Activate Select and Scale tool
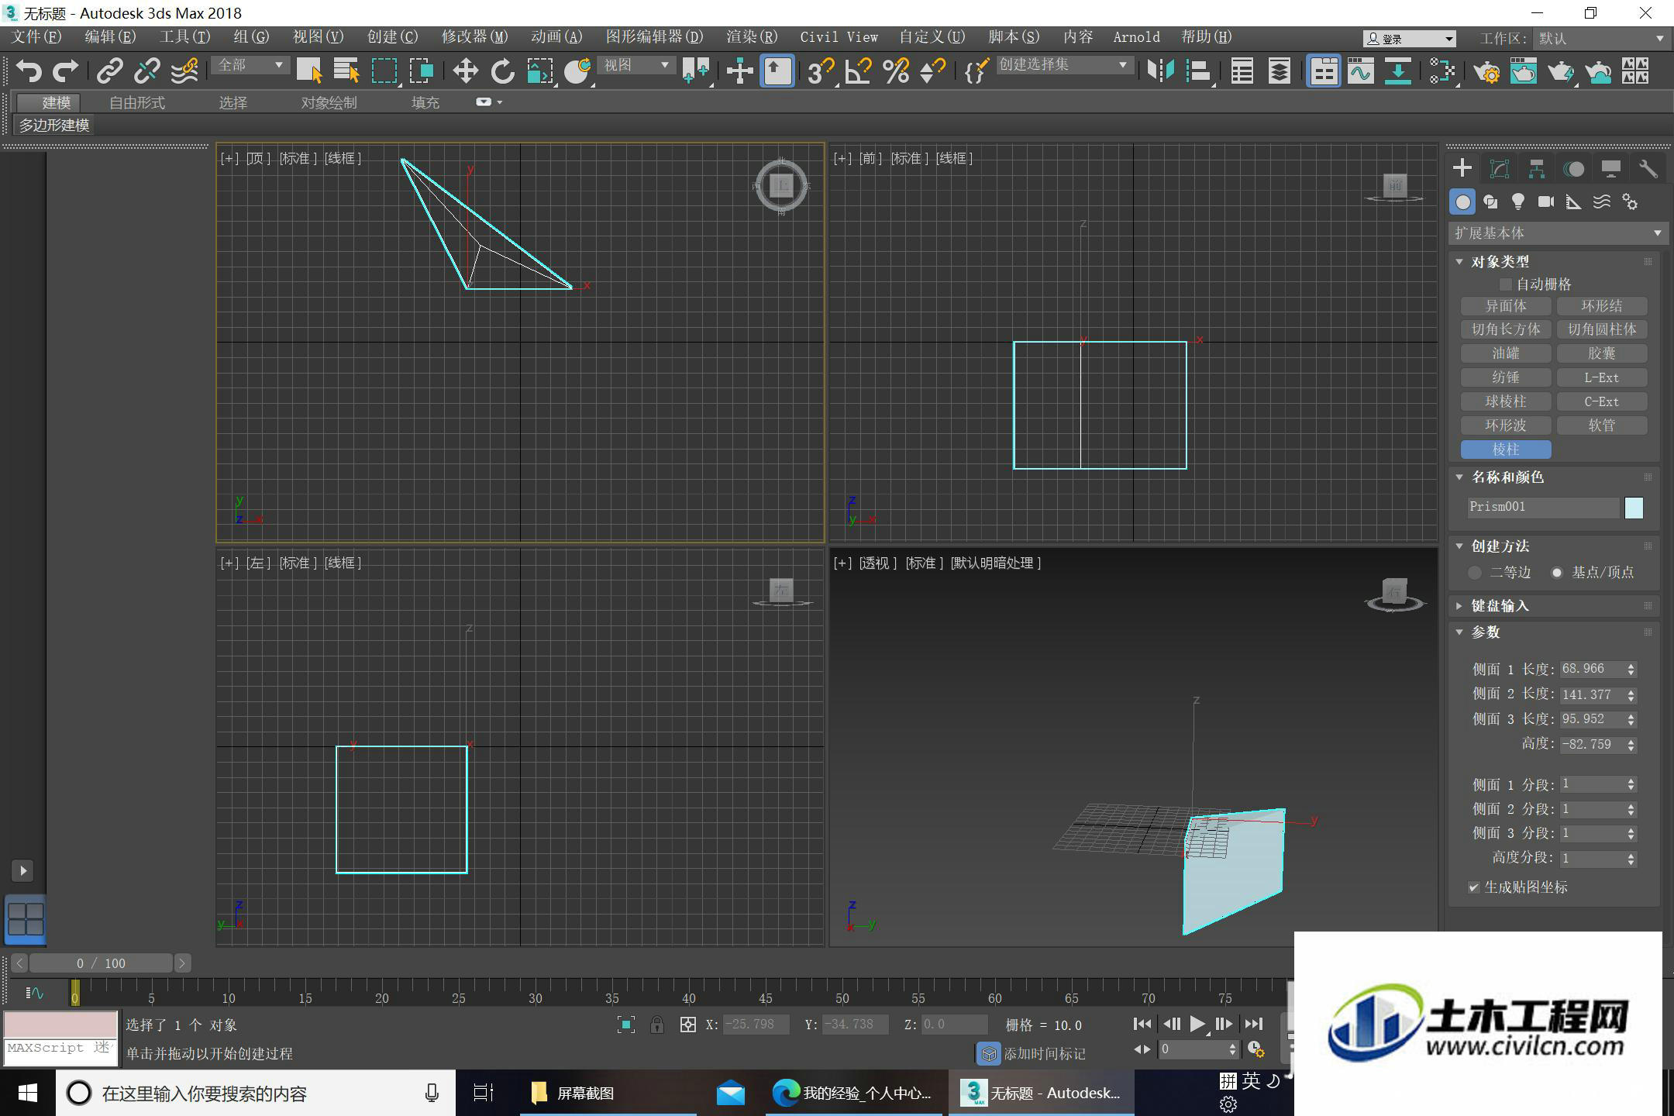The height and width of the screenshot is (1116, 1674). 540,71
